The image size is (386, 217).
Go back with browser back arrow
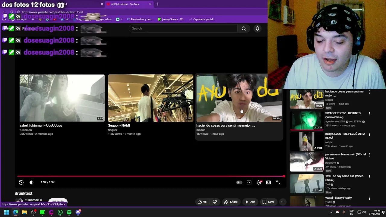pos(4,12)
